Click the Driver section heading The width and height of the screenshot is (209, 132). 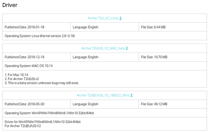click(x=10, y=5)
